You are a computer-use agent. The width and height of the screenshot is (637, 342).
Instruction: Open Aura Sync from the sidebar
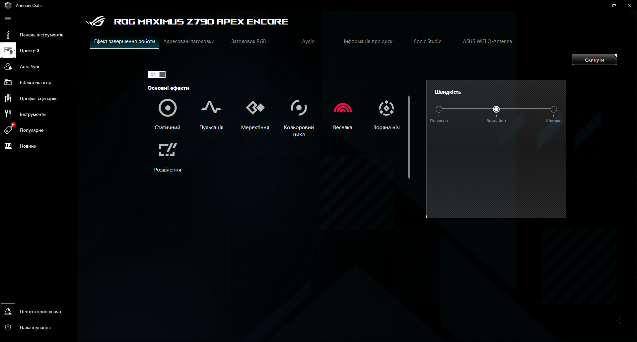(x=30, y=66)
